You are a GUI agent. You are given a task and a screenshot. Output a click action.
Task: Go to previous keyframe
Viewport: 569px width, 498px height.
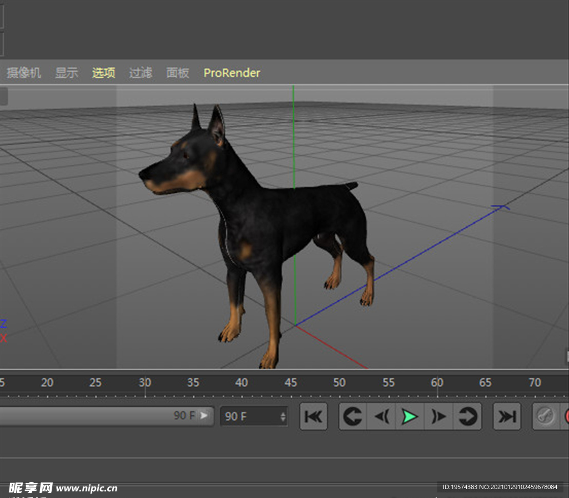click(x=352, y=416)
